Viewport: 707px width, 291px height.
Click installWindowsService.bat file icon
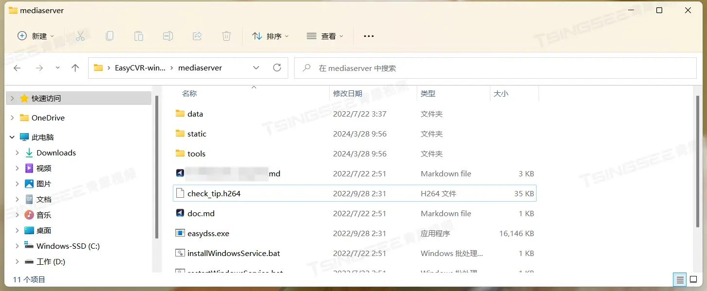(180, 253)
